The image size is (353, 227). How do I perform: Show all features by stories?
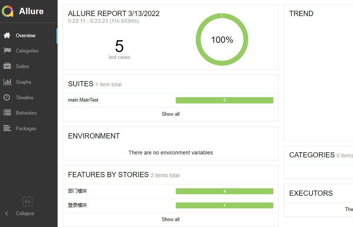click(171, 219)
